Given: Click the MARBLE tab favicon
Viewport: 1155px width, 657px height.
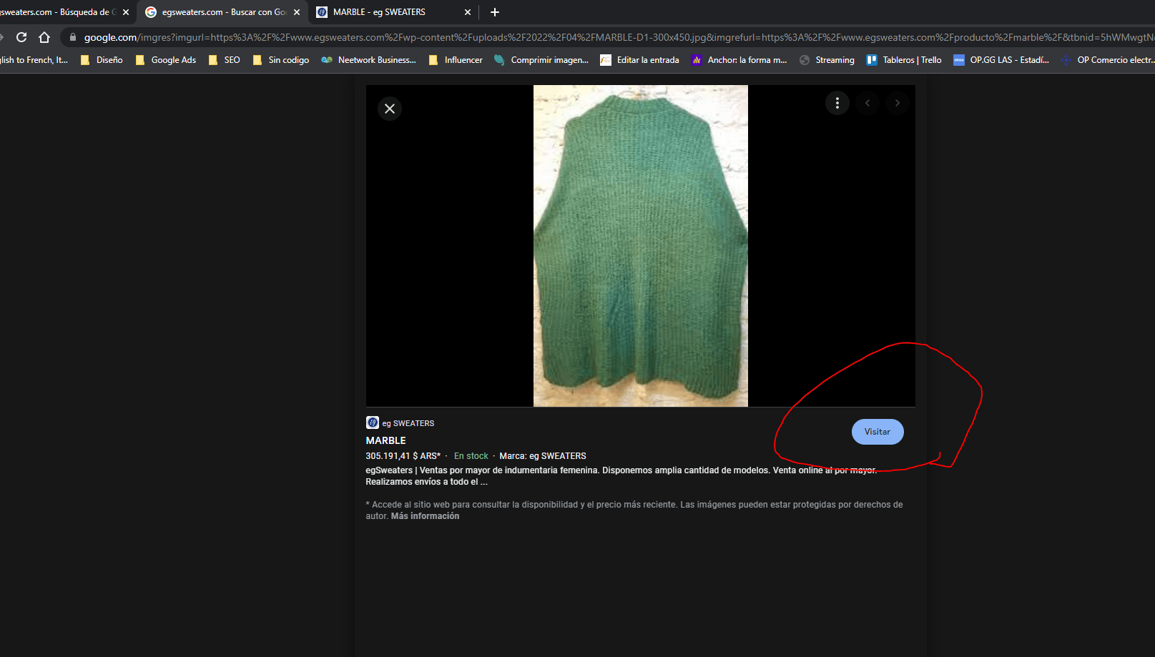Looking at the screenshot, I should [322, 12].
